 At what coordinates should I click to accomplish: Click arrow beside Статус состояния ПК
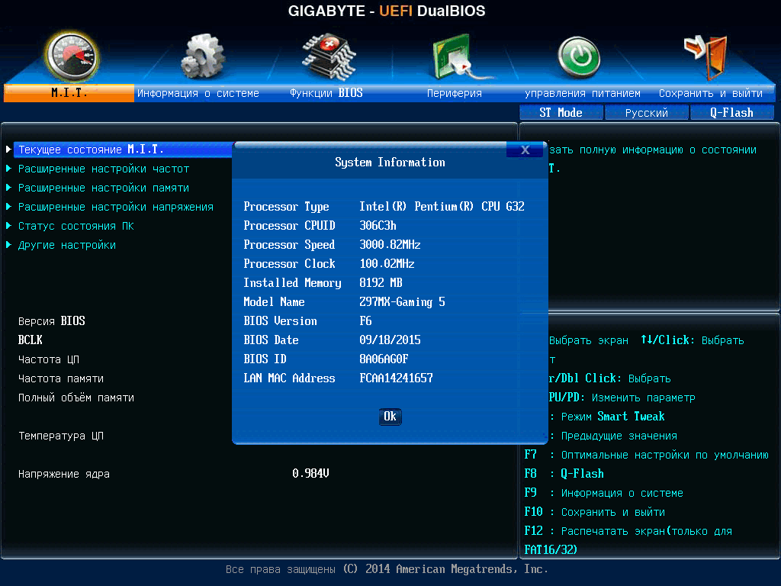pyautogui.click(x=8, y=226)
